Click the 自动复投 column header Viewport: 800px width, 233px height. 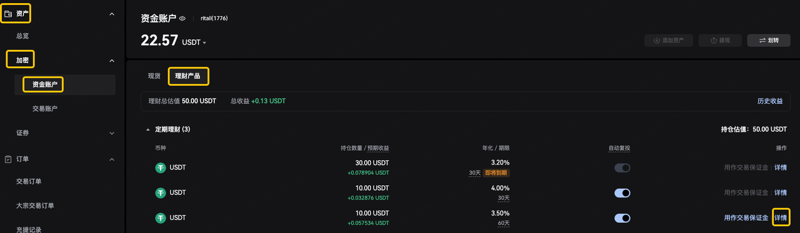(619, 148)
